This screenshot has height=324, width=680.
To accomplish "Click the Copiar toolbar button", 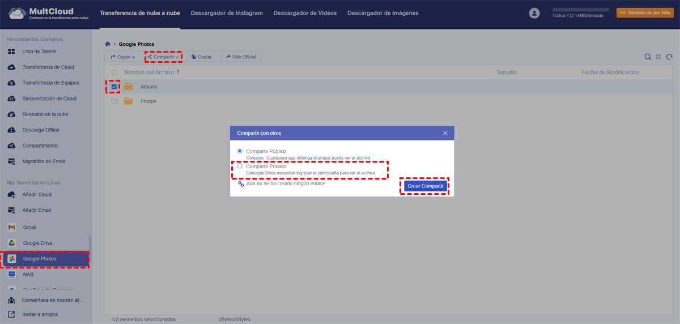I will tap(201, 57).
